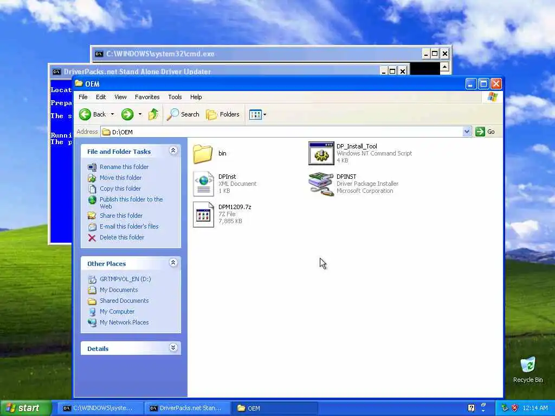Viewport: 555px width, 416px height.
Task: Open the Search pane
Action: [183, 114]
